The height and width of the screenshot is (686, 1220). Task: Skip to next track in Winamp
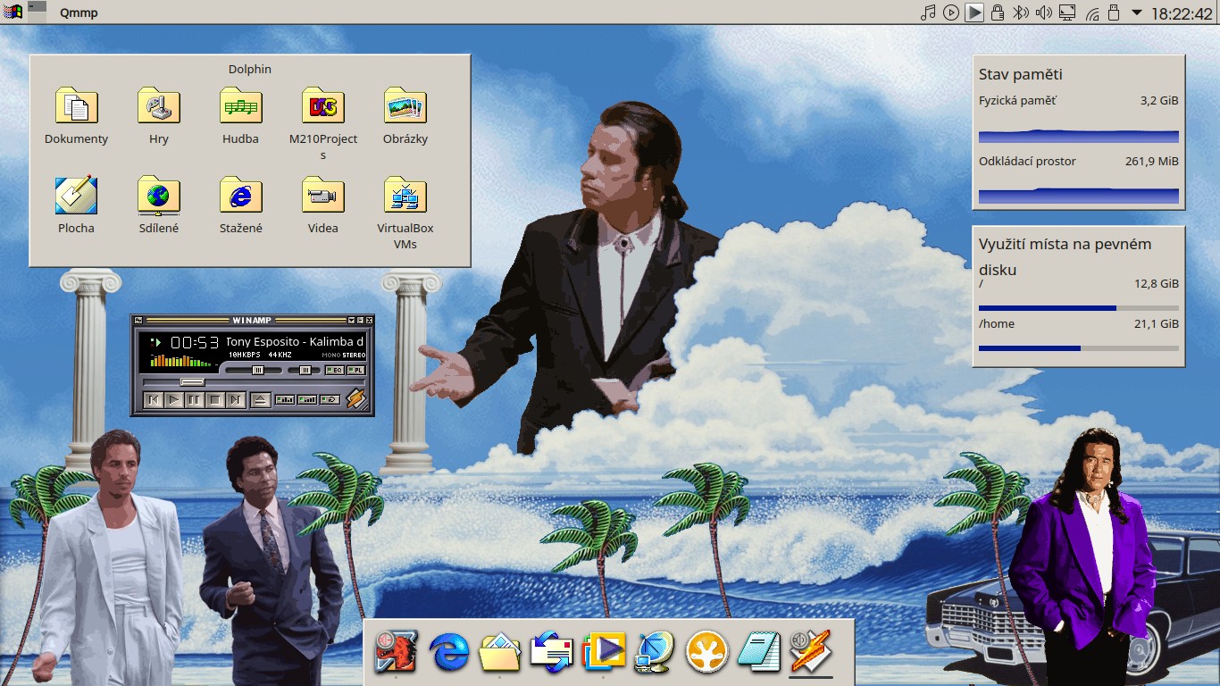coord(236,400)
